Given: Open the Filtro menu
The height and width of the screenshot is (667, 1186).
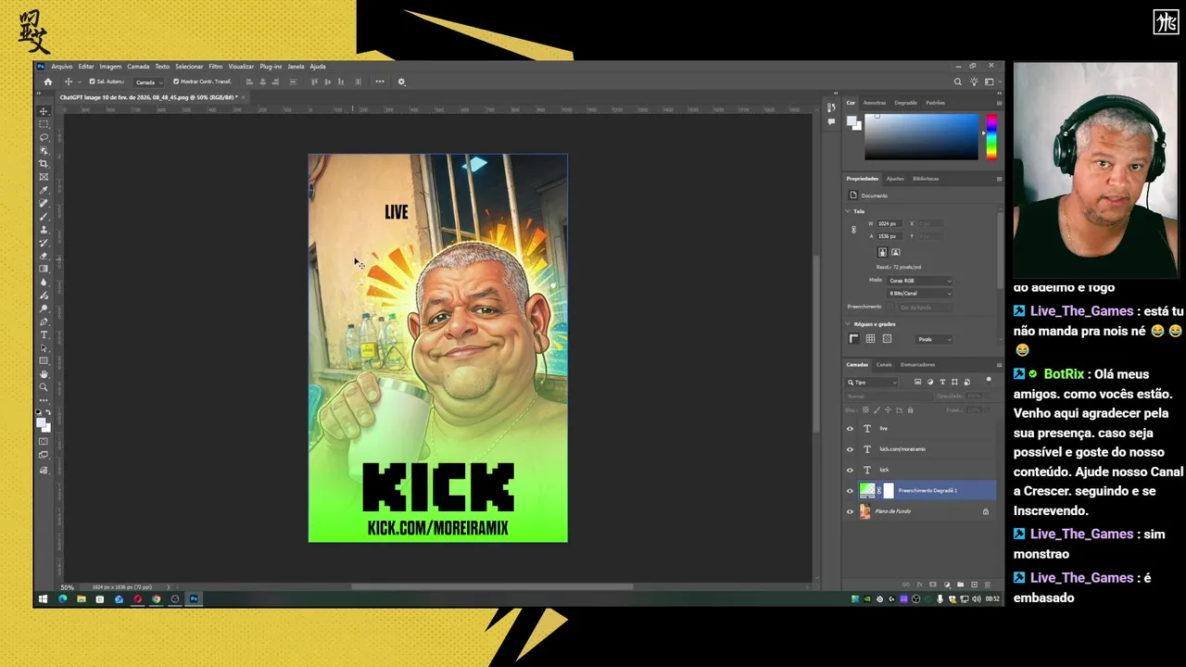Looking at the screenshot, I should click(215, 67).
